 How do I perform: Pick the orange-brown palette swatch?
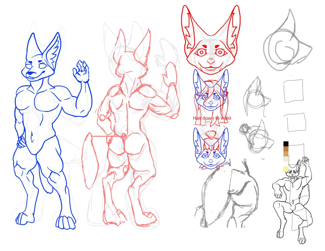click(286, 149)
